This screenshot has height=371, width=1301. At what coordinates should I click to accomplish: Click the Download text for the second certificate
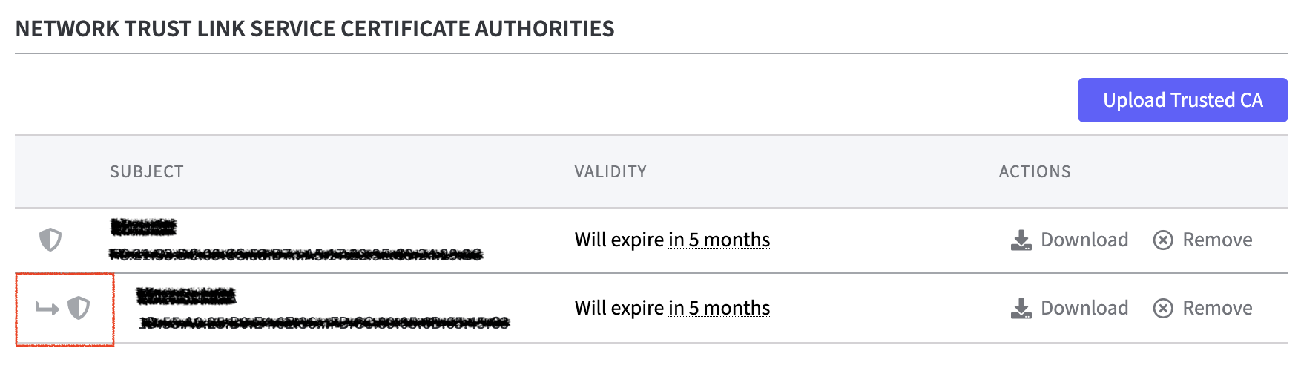point(1084,308)
